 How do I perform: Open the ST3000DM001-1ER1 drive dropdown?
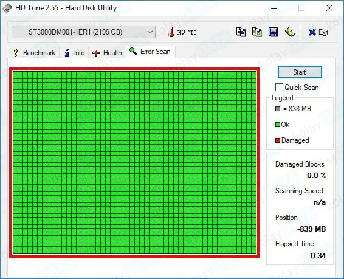(x=84, y=32)
